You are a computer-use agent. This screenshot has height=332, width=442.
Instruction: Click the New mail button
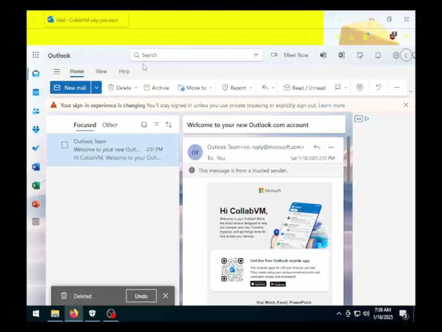coord(70,87)
